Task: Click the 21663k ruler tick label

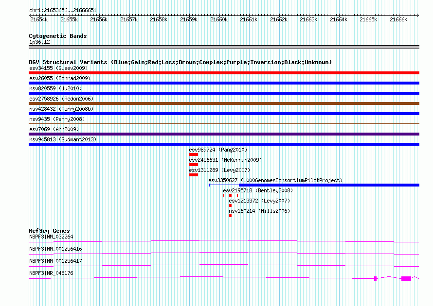Action: click(309, 19)
